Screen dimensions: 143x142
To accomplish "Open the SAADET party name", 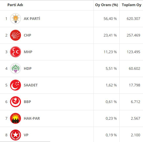I will [31, 85].
